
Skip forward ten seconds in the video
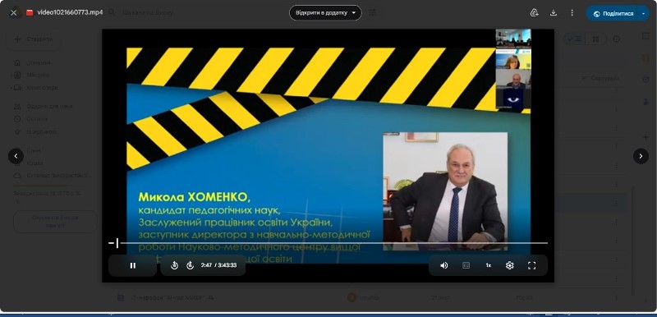click(x=191, y=265)
